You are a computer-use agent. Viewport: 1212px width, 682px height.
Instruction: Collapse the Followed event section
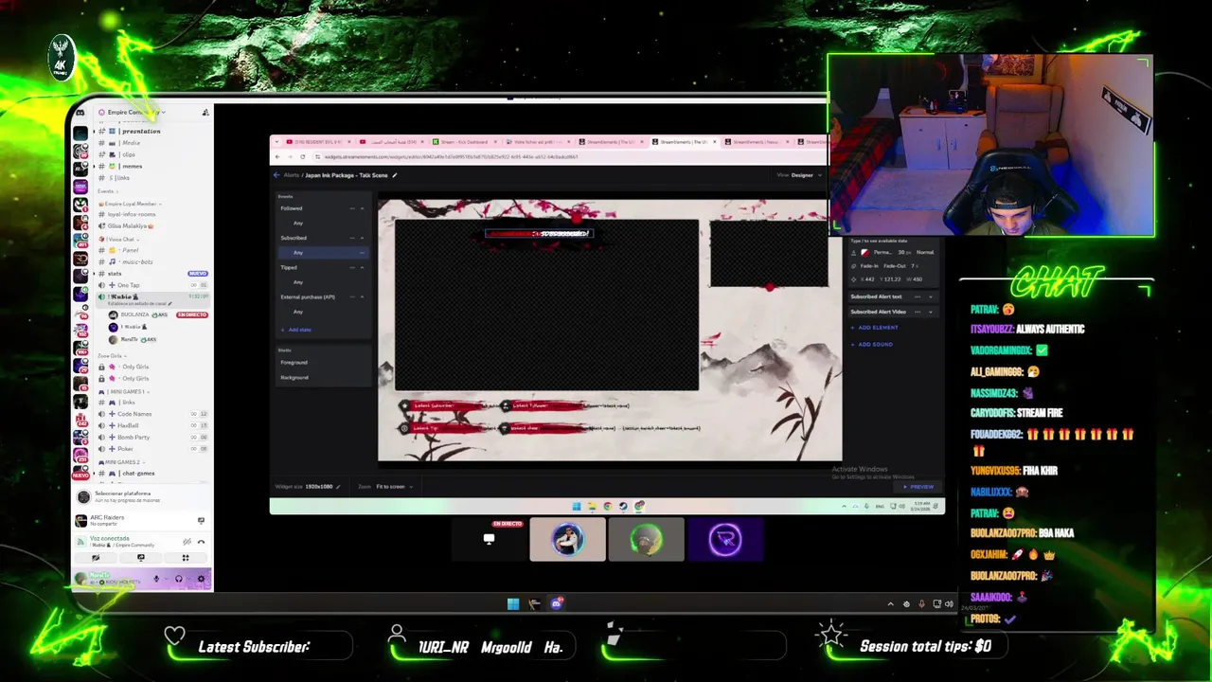pyautogui.click(x=362, y=208)
